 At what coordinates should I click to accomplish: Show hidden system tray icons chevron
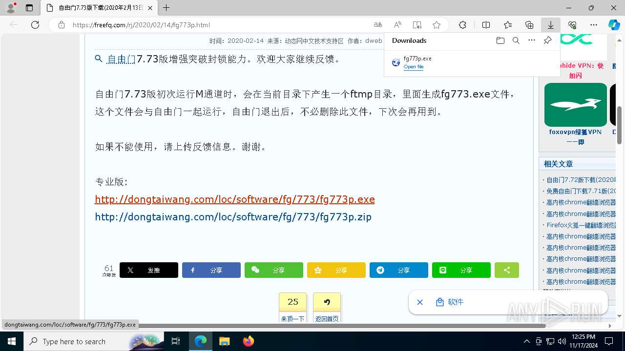[x=526, y=341]
